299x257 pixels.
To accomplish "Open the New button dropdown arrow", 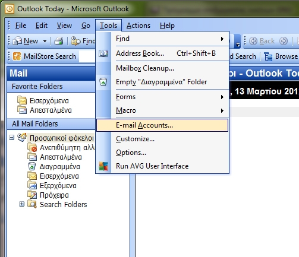I will [x=45, y=41].
